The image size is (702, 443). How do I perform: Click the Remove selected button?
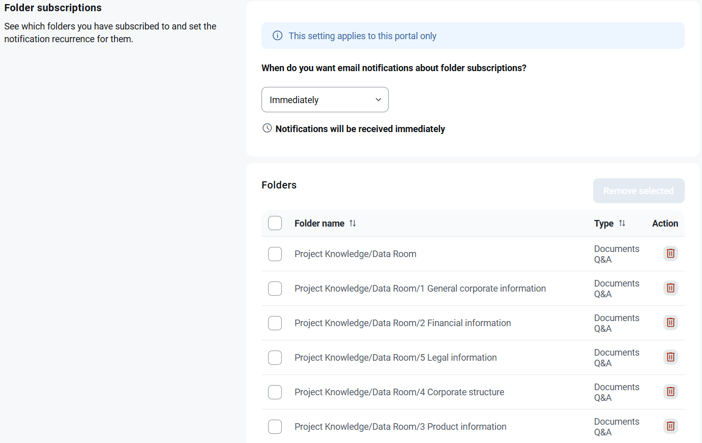click(x=638, y=191)
